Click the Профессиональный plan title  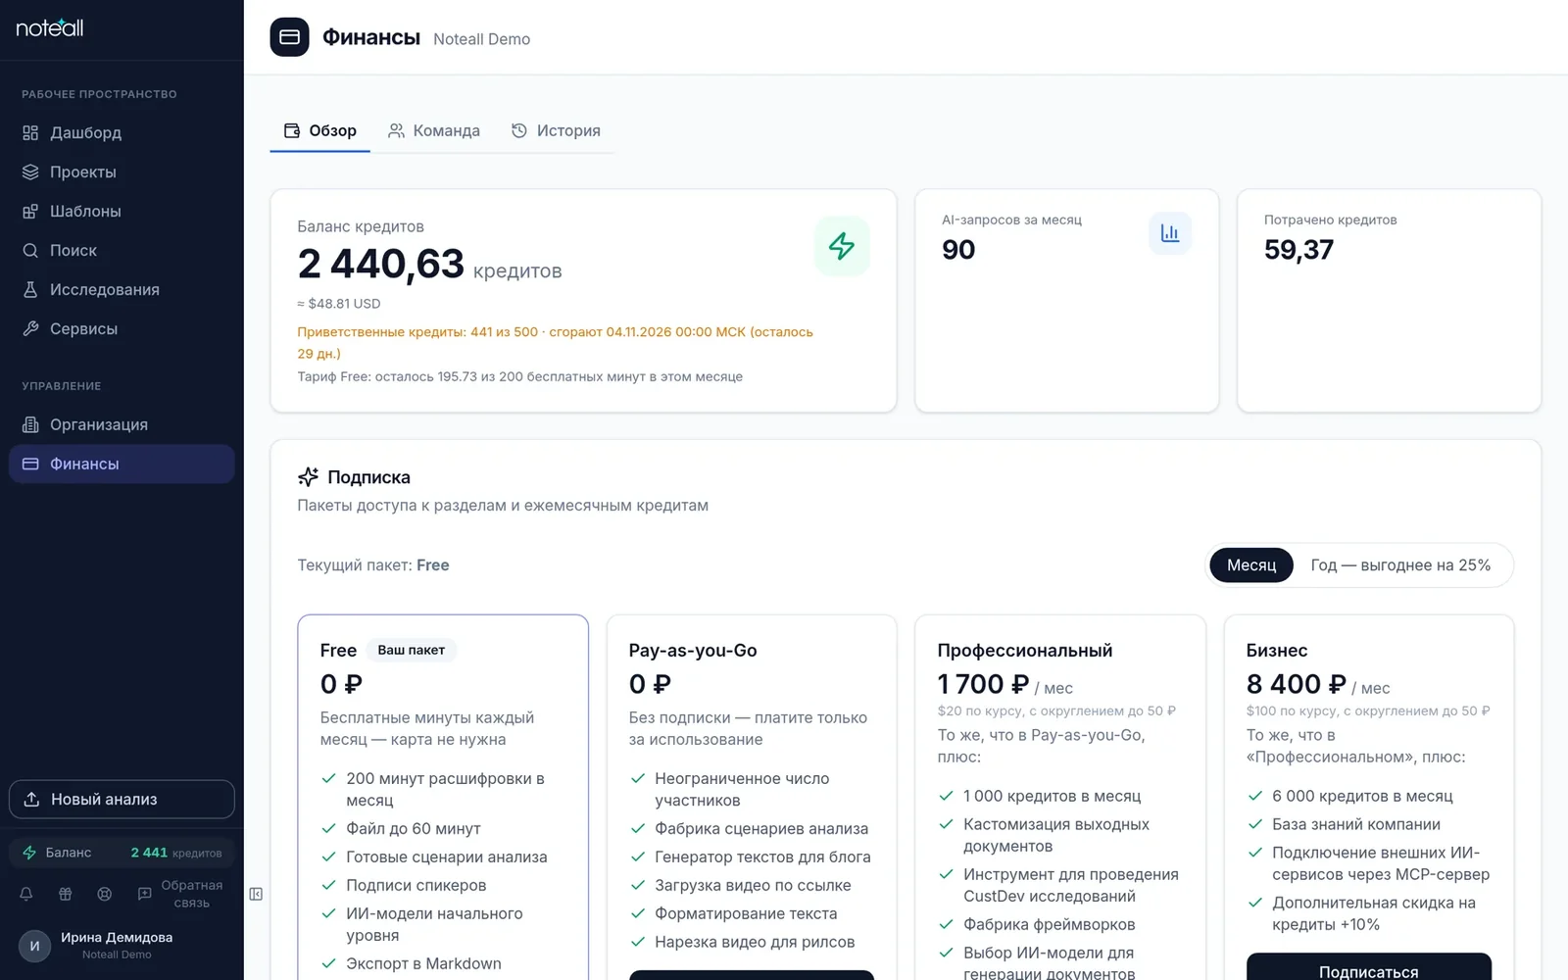(x=1025, y=650)
